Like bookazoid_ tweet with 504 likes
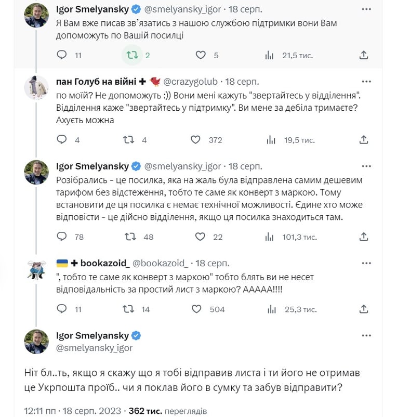 coord(196,309)
